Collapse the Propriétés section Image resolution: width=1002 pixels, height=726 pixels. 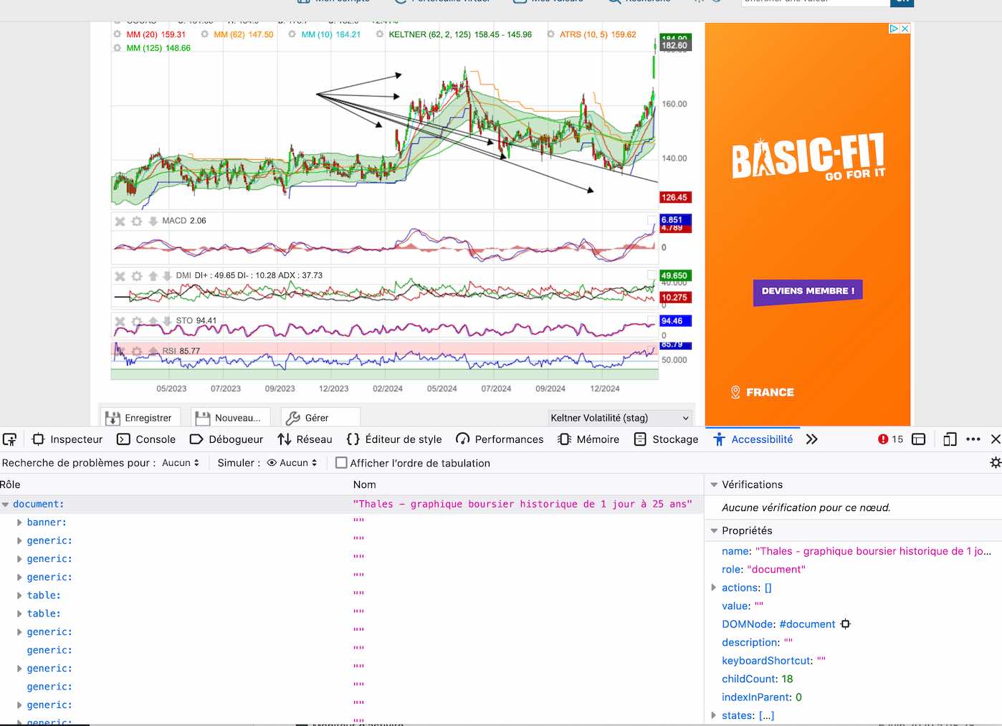click(x=714, y=531)
